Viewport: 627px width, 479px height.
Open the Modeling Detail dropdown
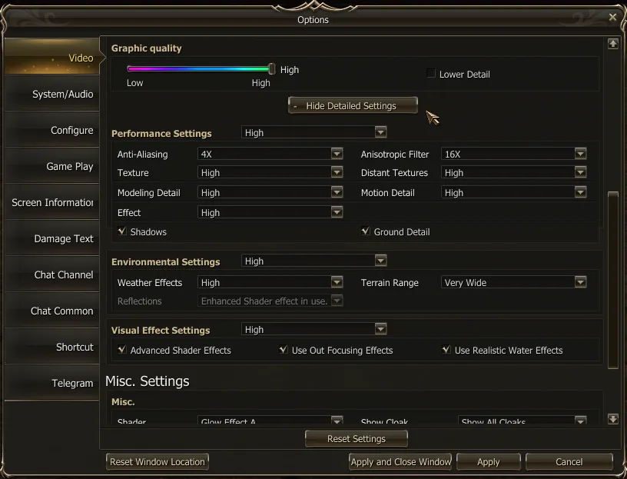pos(270,192)
